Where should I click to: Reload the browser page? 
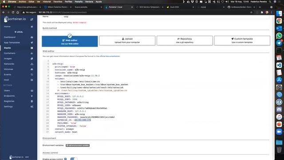13,12
